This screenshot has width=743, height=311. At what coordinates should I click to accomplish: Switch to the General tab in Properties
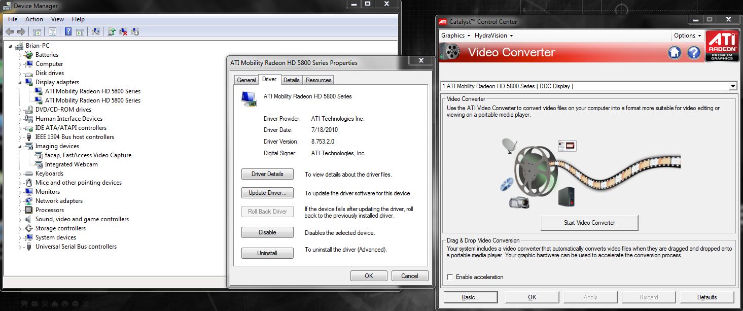(246, 80)
